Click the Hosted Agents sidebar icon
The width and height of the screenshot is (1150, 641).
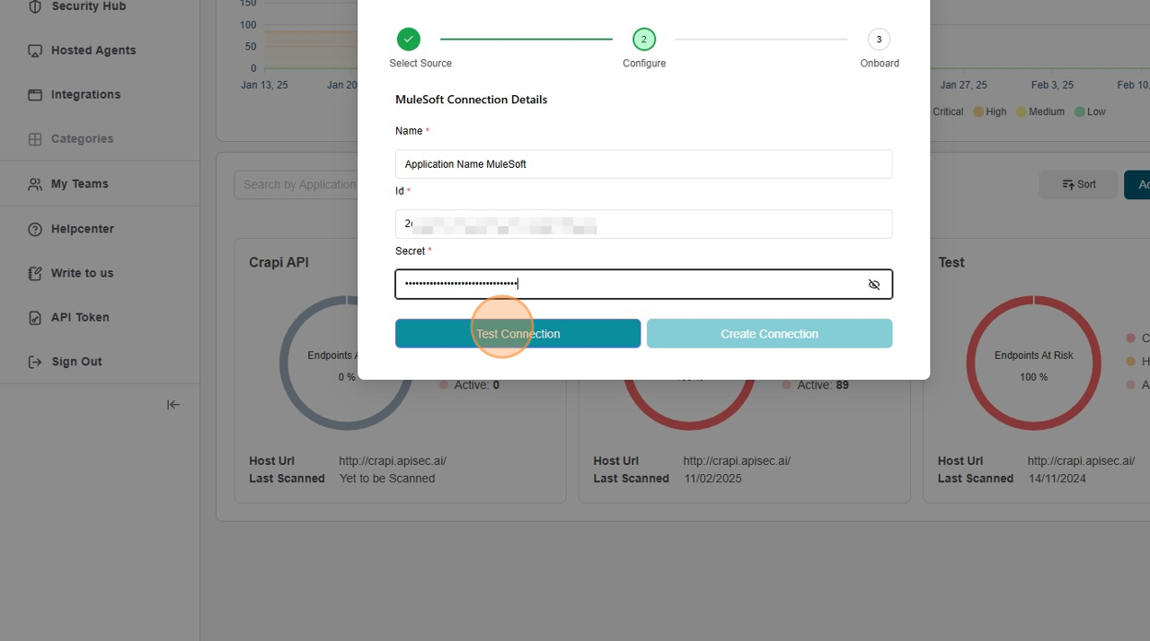tap(35, 50)
